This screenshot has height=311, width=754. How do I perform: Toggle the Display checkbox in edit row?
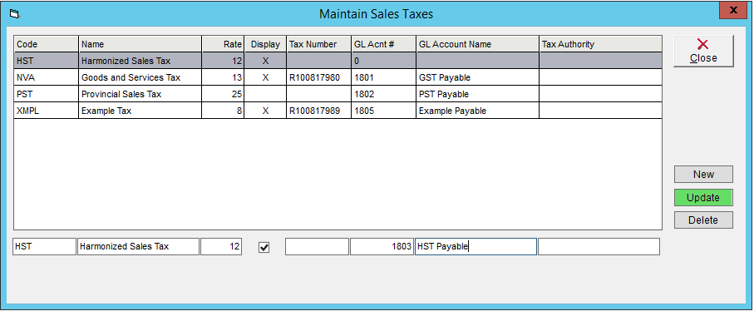pyautogui.click(x=264, y=247)
